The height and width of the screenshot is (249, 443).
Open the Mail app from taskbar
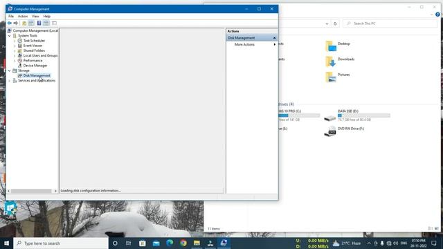pos(156,243)
